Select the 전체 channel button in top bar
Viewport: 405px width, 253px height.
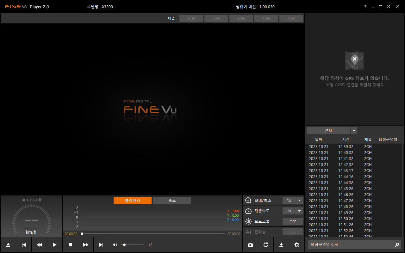pyautogui.click(x=291, y=18)
